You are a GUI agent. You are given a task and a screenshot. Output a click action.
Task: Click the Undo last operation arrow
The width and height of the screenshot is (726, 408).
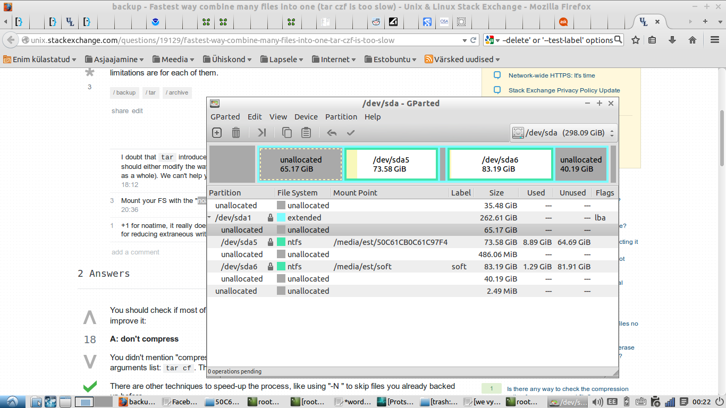[x=332, y=133]
